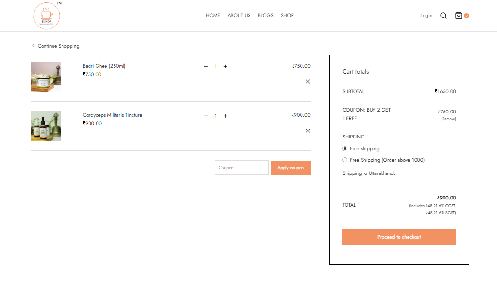The width and height of the screenshot is (497, 285).
Task: Click the Elinor teacup logo
Action: coord(46,16)
